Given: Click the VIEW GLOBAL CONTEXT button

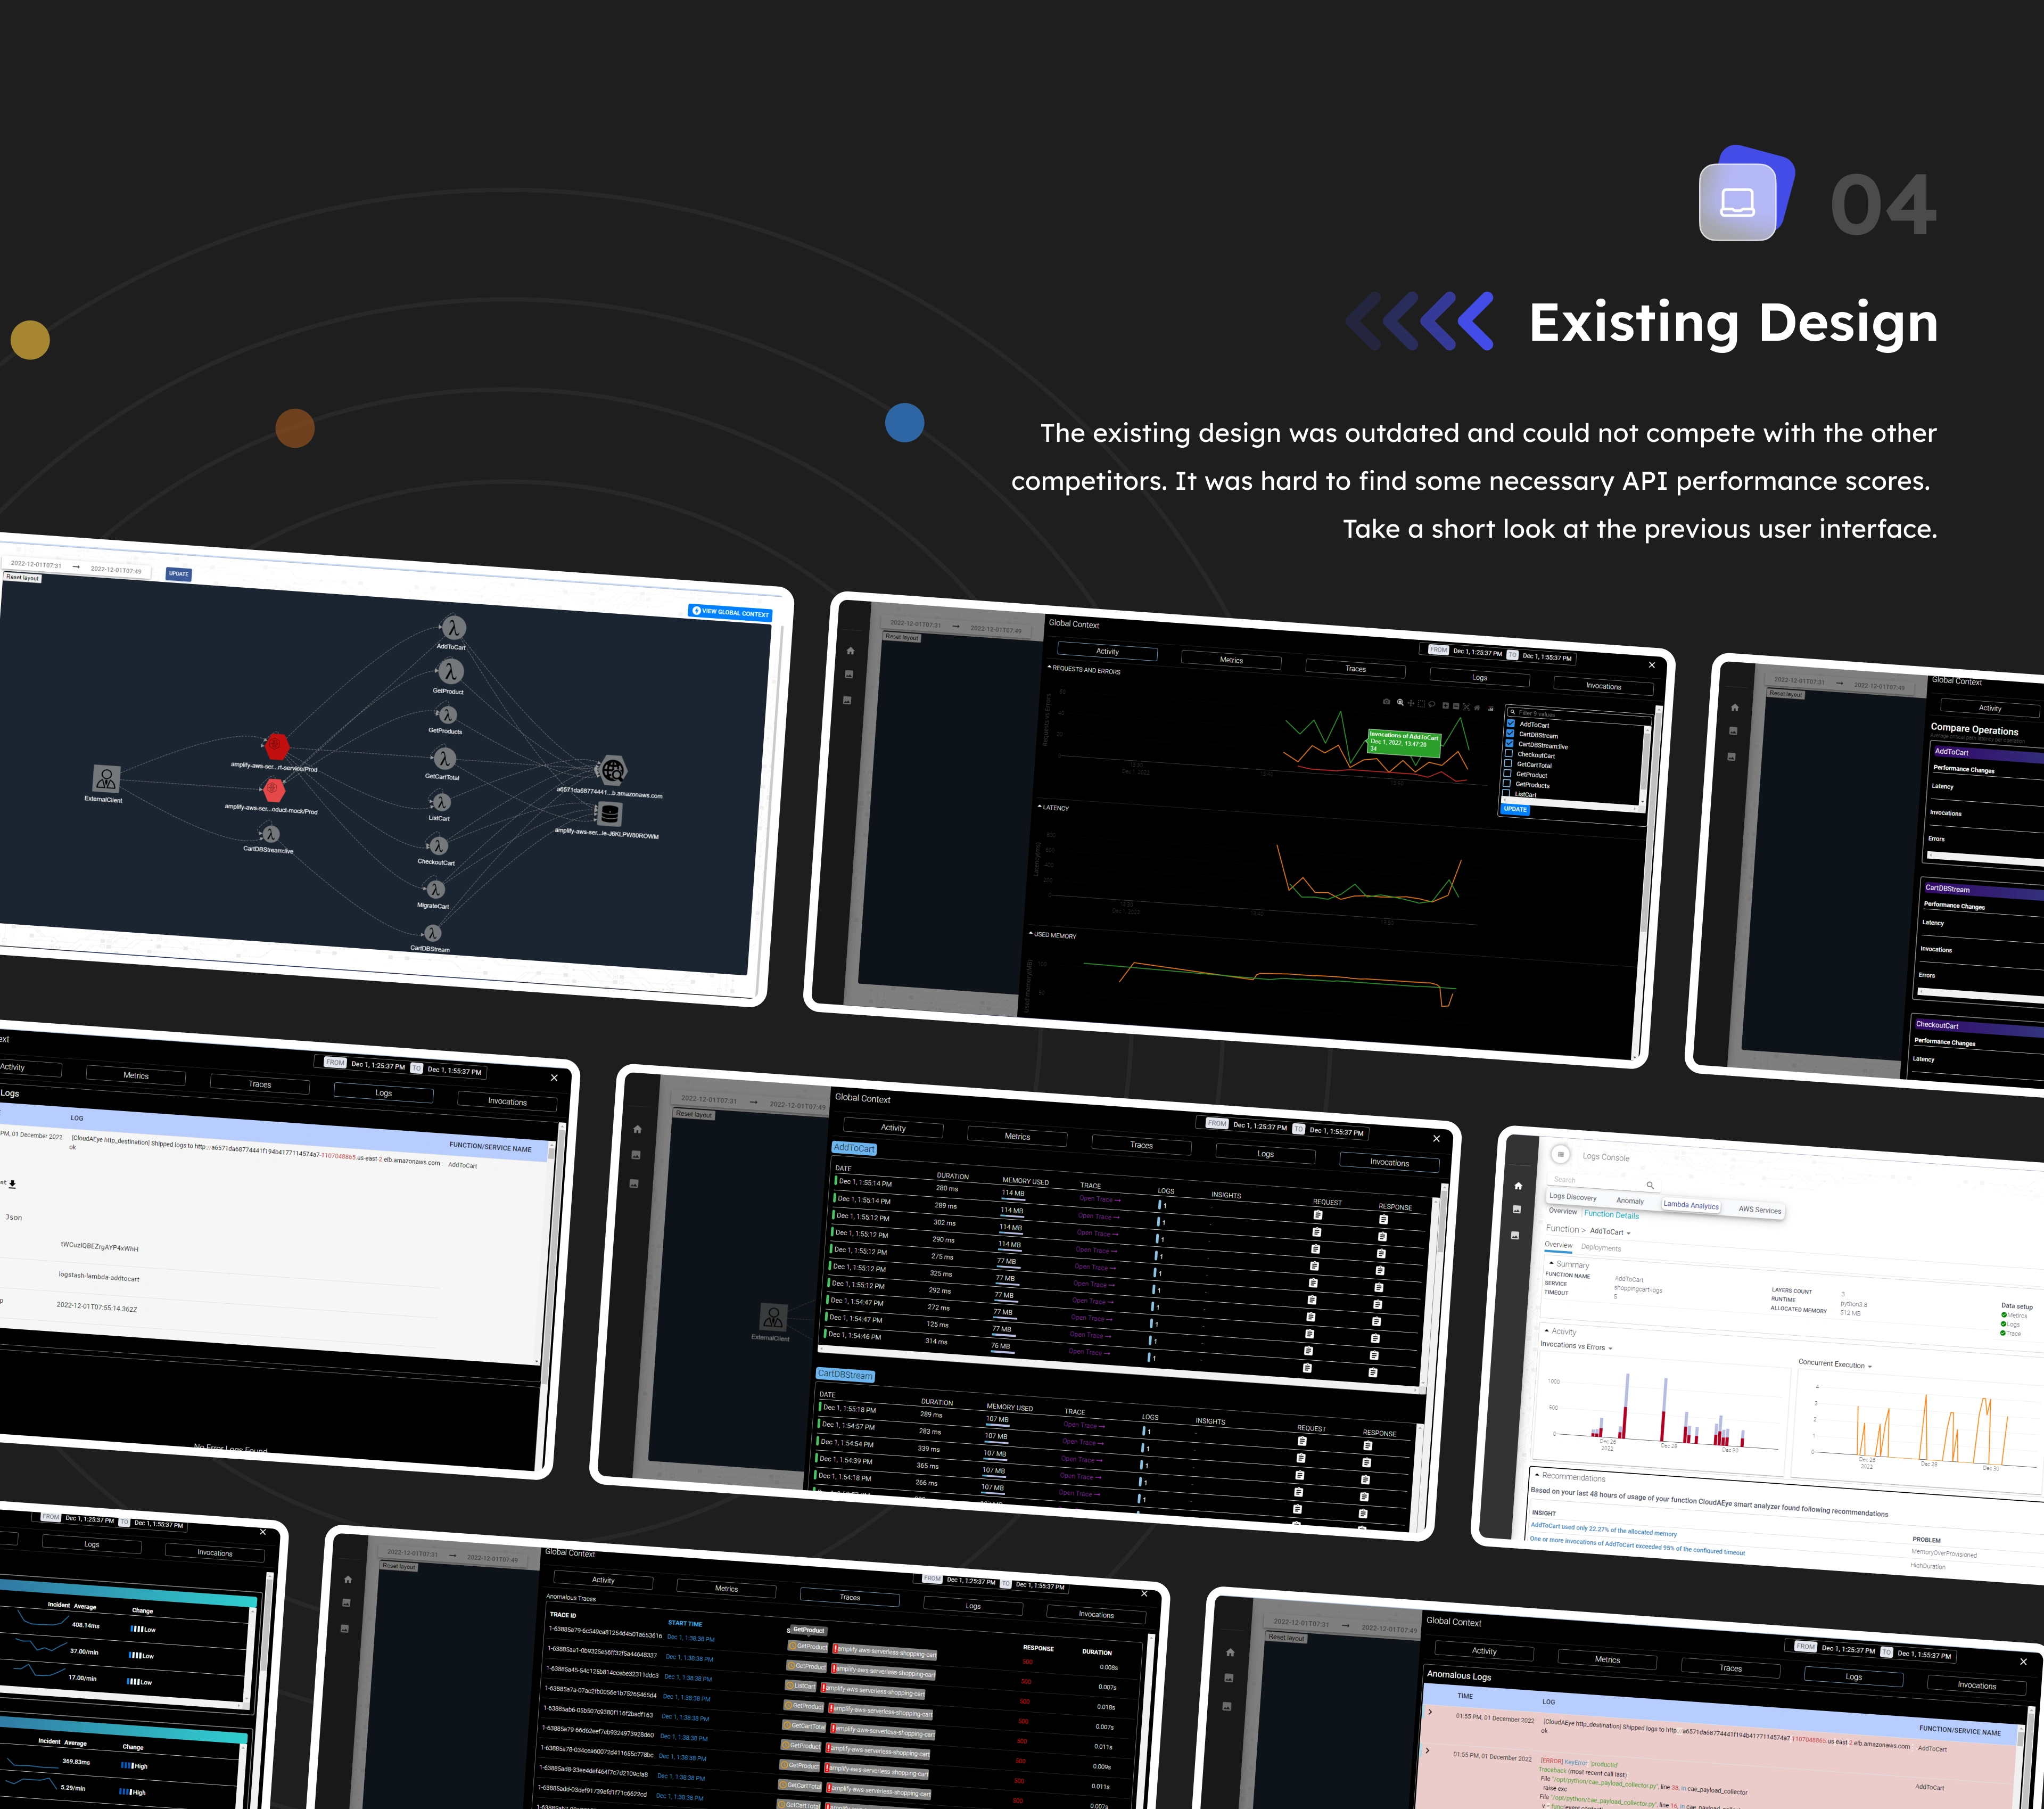Looking at the screenshot, I should click(x=730, y=612).
